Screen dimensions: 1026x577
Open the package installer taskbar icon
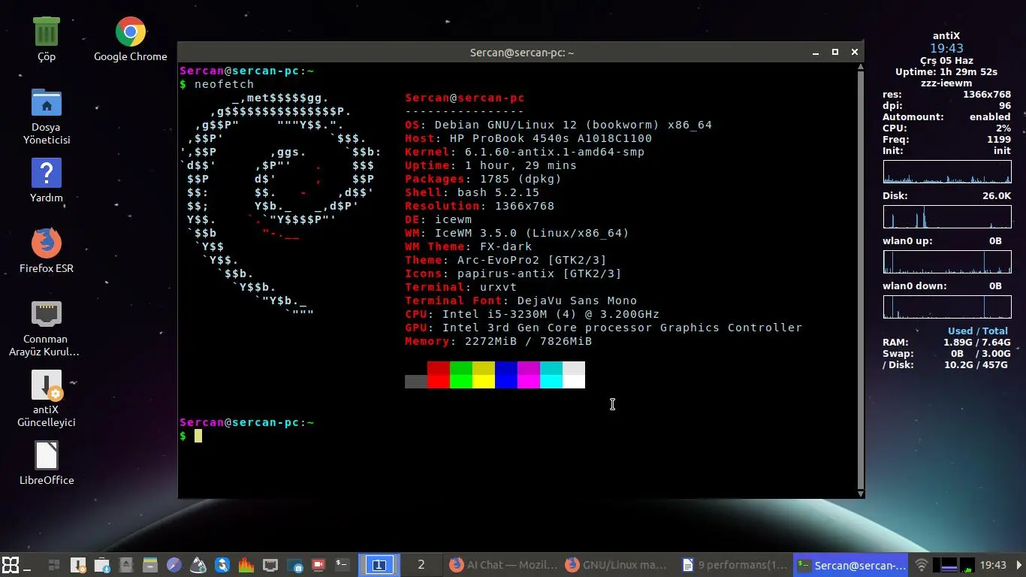click(102, 565)
